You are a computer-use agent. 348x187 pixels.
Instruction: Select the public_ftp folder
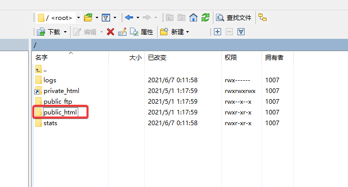tap(58, 102)
